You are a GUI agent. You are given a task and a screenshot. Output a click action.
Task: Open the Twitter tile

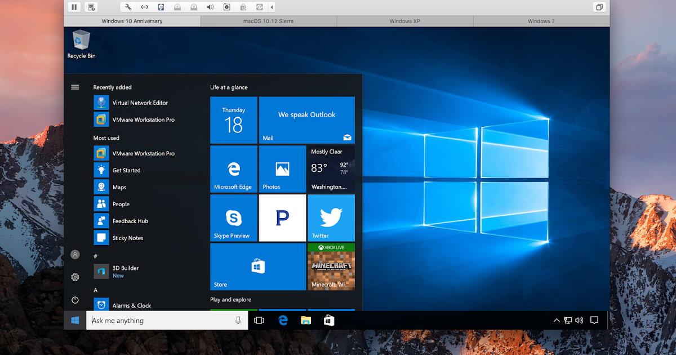(x=331, y=218)
